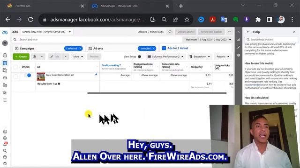Open the charts icon in side rail
The width and height of the screenshot is (300, 168).
239,40
